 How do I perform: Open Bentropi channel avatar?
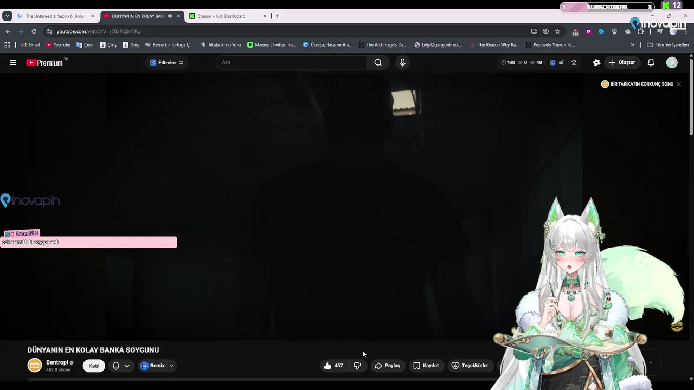[35, 366]
